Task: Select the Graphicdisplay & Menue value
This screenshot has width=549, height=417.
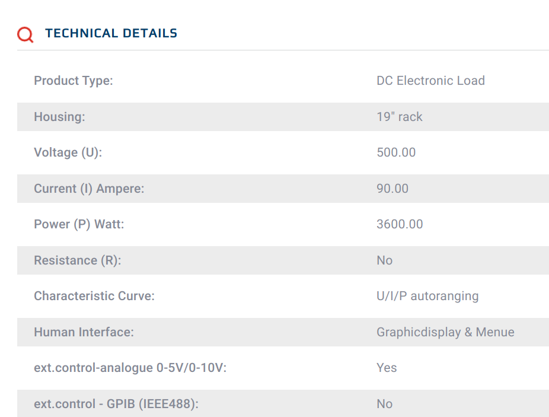Action: point(445,332)
